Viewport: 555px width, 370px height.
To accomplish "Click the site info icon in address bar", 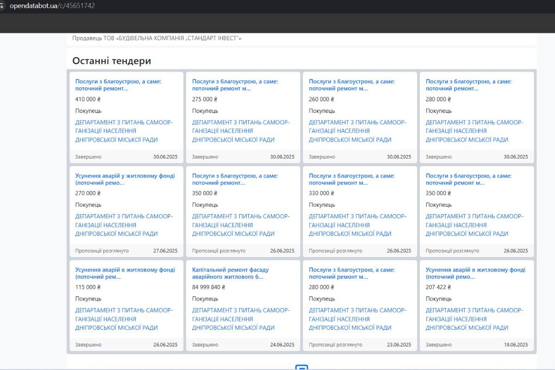I will pos(2,6).
